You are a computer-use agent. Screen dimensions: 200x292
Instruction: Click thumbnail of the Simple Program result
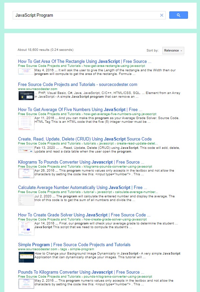26,257
